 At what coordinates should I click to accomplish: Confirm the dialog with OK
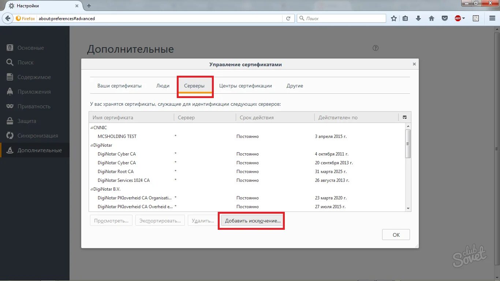pyautogui.click(x=396, y=235)
